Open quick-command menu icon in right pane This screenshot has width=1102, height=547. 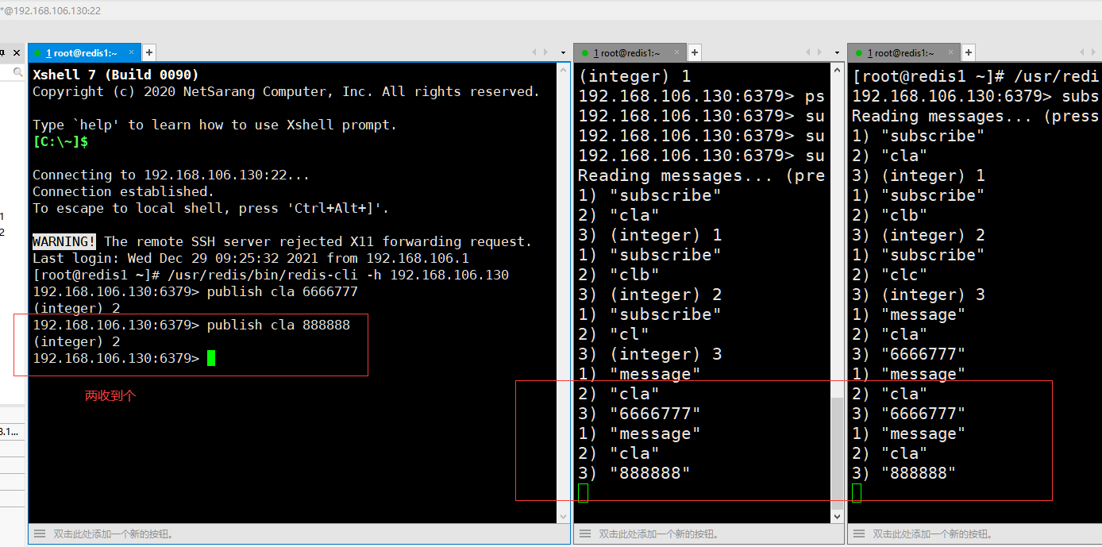click(x=857, y=534)
